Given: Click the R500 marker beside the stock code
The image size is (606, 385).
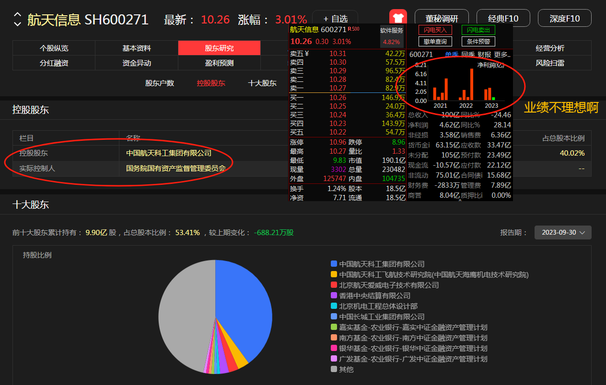Looking at the screenshot, I should [354, 29].
